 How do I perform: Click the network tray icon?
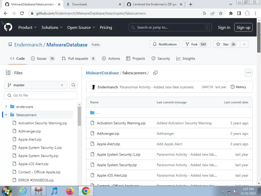(229, 191)
